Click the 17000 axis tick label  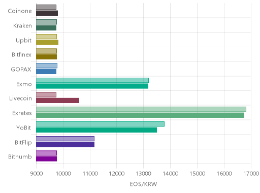[x=251, y=174]
